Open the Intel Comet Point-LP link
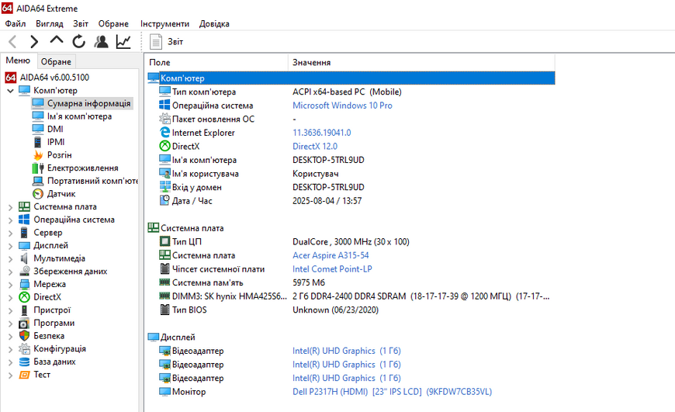This screenshot has width=675, height=412. (332, 269)
